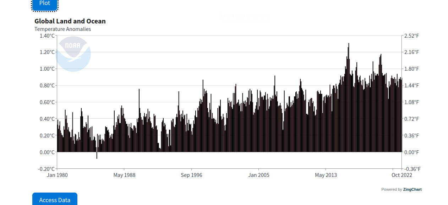Click the 1.00°C axis label
The image size is (448, 205).
pos(47,69)
